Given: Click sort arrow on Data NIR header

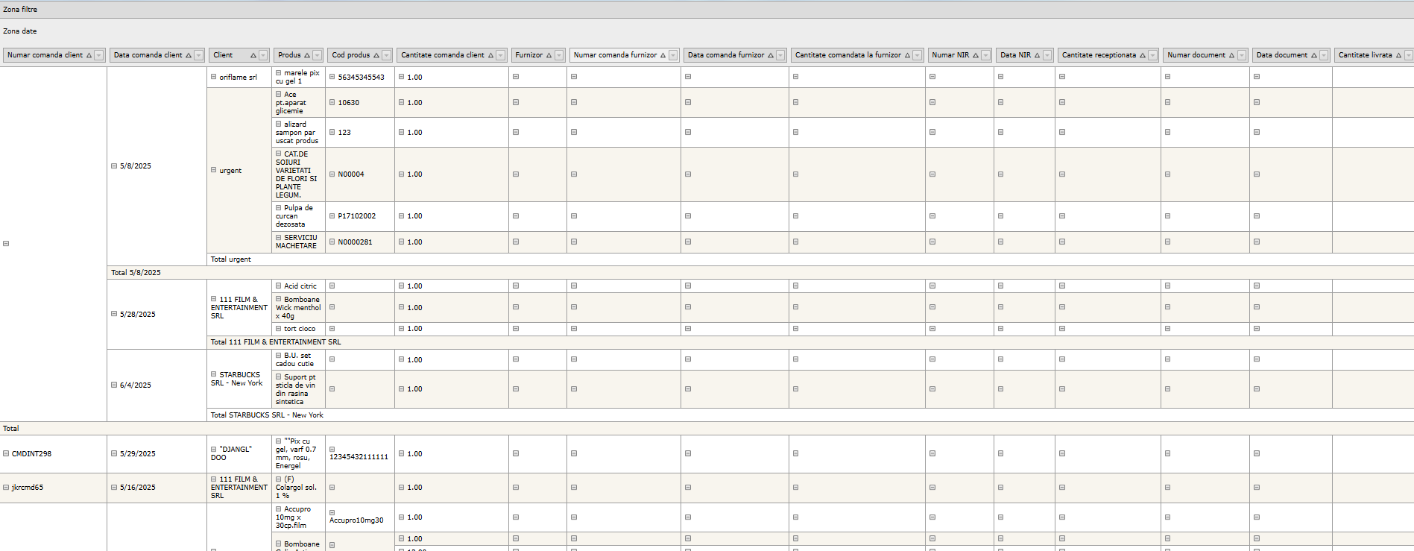Looking at the screenshot, I should point(1037,55).
